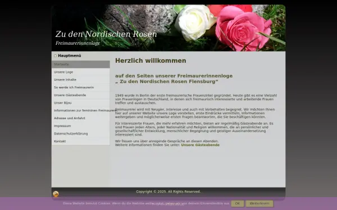Click the Zu den Nordischen Rosen title
The width and height of the screenshot is (337, 210).
click(106, 34)
